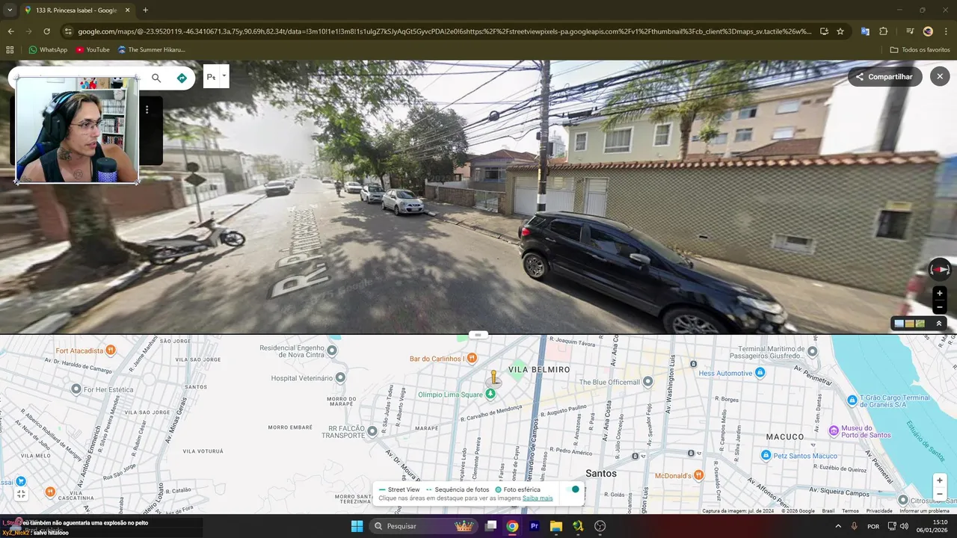Image resolution: width=957 pixels, height=538 pixels.
Task: Select the Hospital Veterinário marker
Action: [340, 378]
